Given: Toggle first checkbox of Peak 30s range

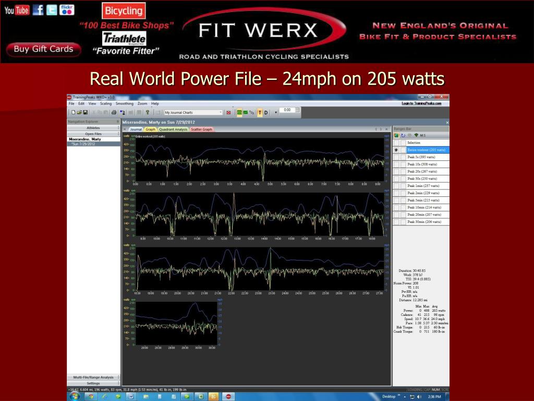Looking at the screenshot, I should click(x=396, y=179).
